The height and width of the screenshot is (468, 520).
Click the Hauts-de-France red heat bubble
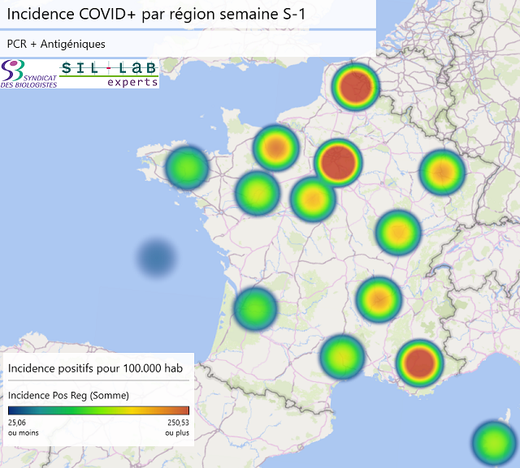pyautogui.click(x=355, y=87)
